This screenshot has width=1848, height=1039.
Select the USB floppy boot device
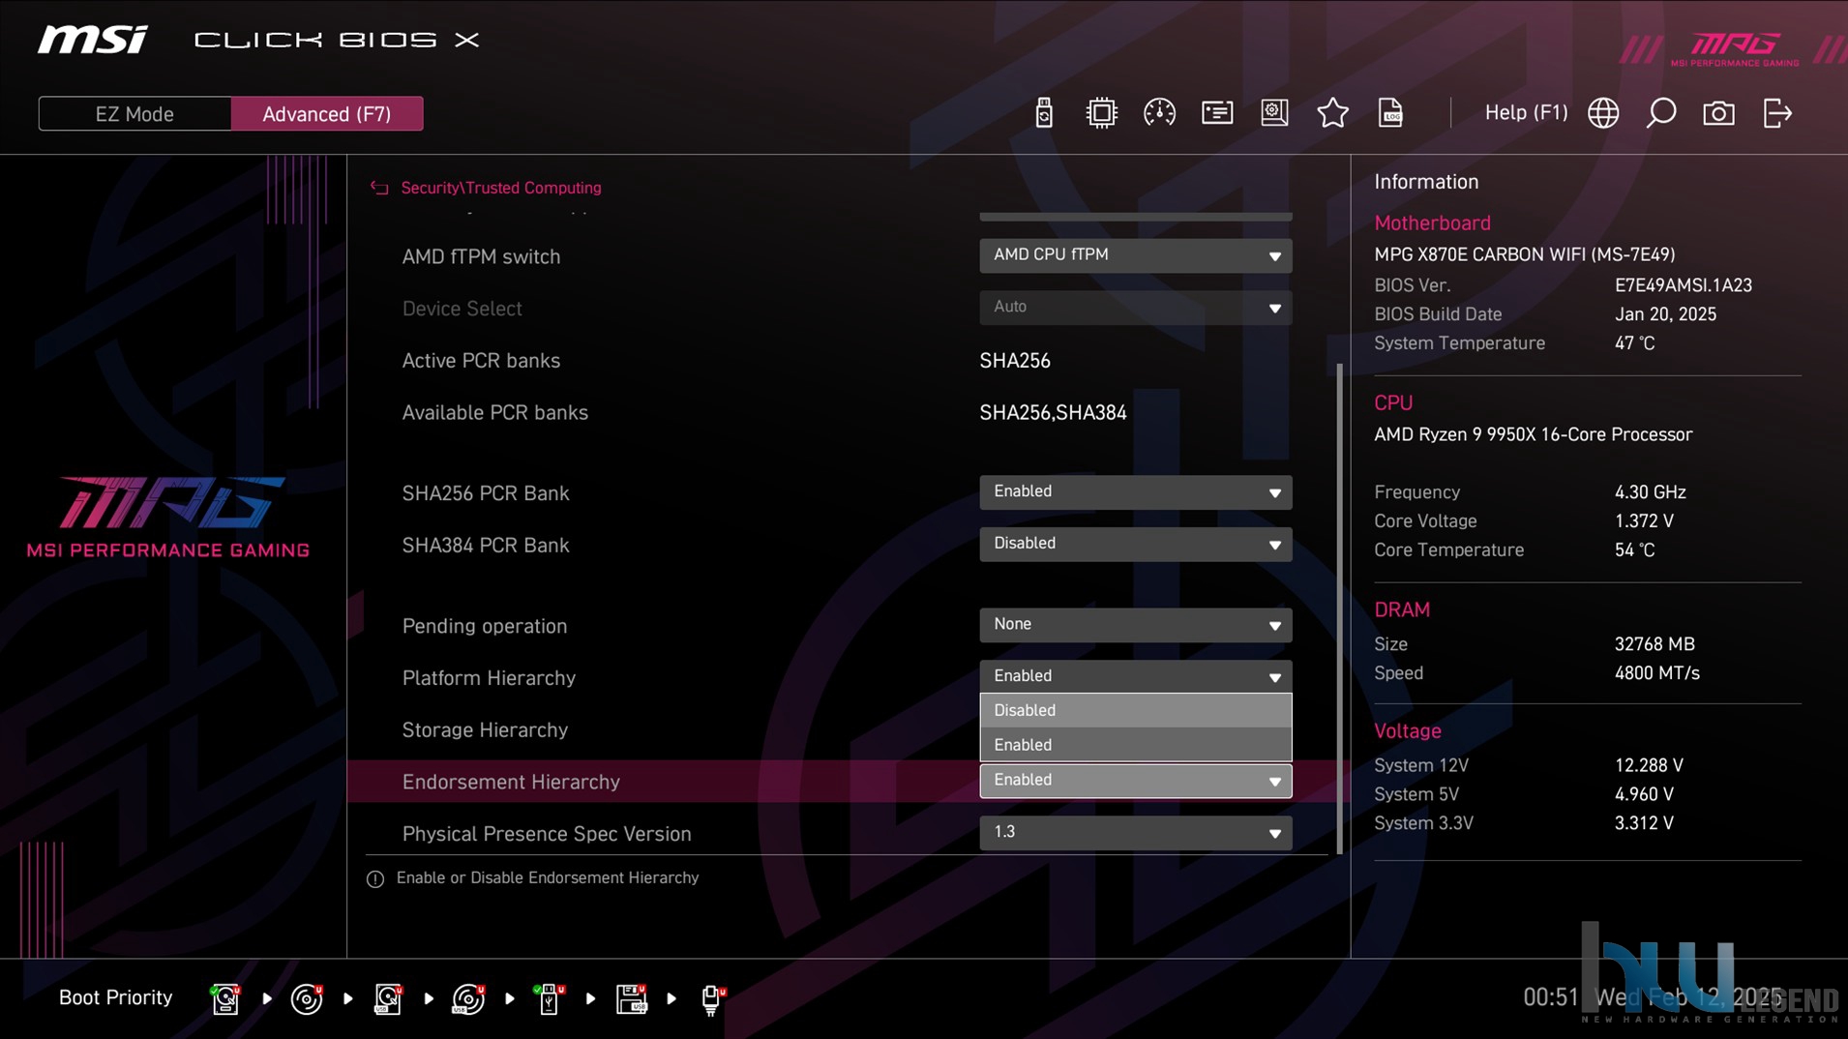(631, 998)
